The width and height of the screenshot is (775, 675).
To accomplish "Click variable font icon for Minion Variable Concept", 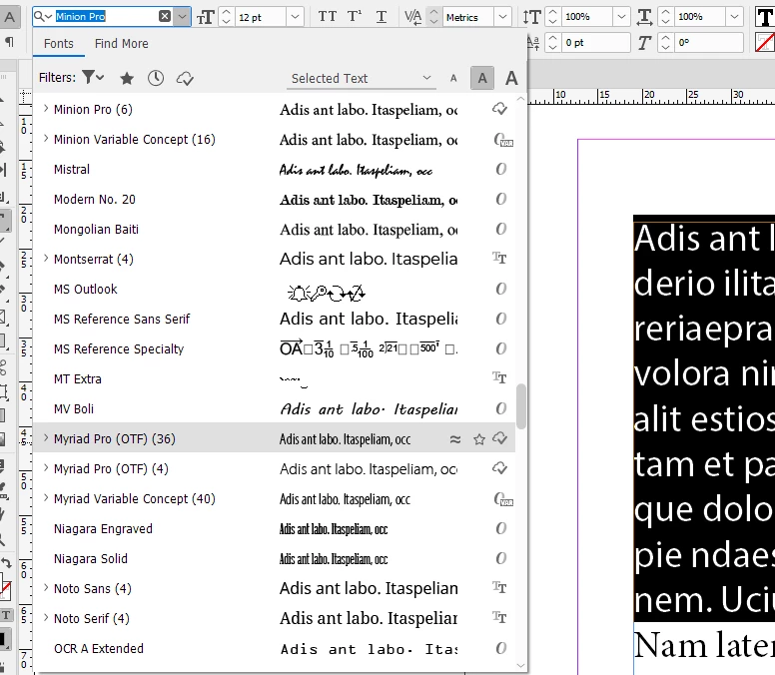I will point(503,140).
